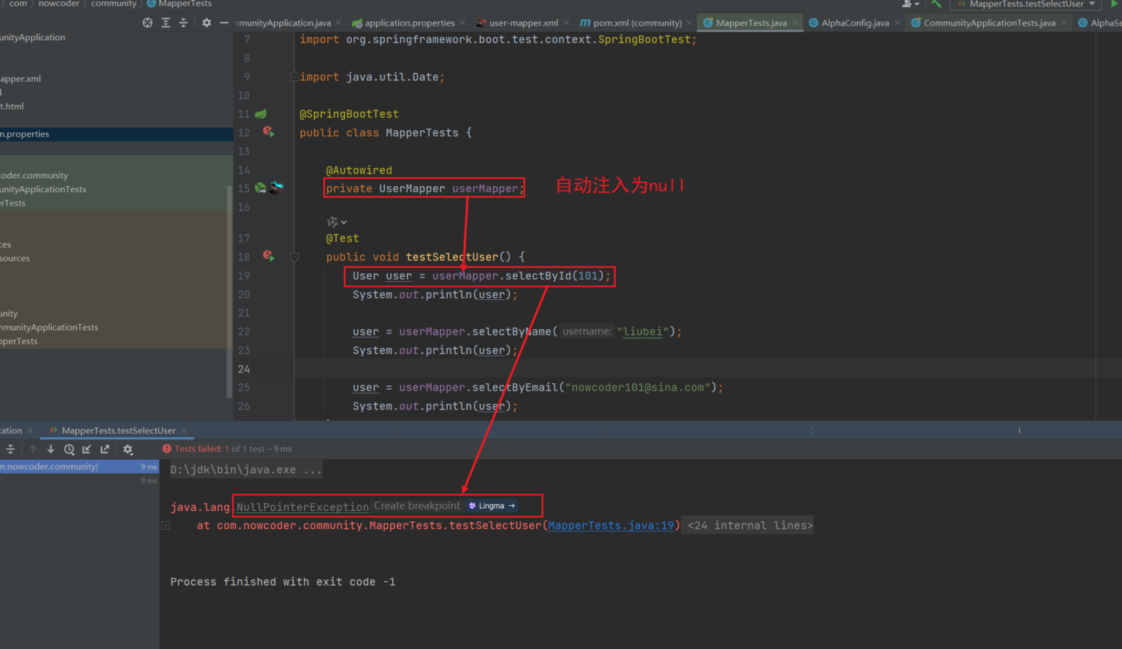The height and width of the screenshot is (649, 1122).
Task: Collapse all in the Project panel toolbar
Action: click(183, 23)
